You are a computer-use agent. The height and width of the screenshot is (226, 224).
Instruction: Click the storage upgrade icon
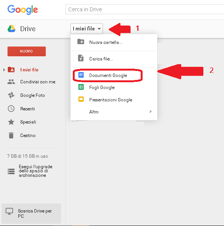click(x=11, y=171)
